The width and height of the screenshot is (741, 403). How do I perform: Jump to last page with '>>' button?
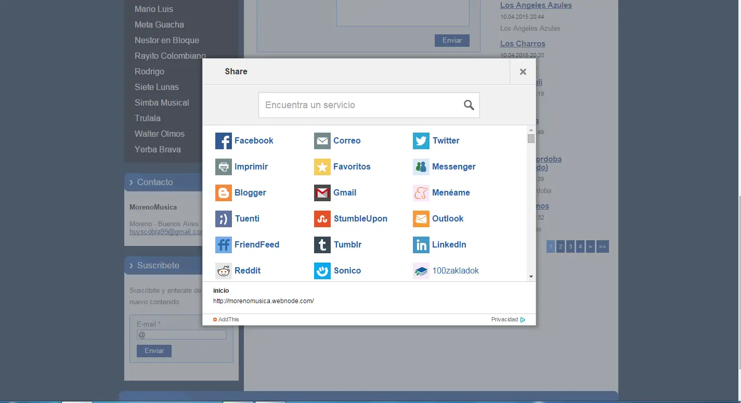(x=603, y=247)
